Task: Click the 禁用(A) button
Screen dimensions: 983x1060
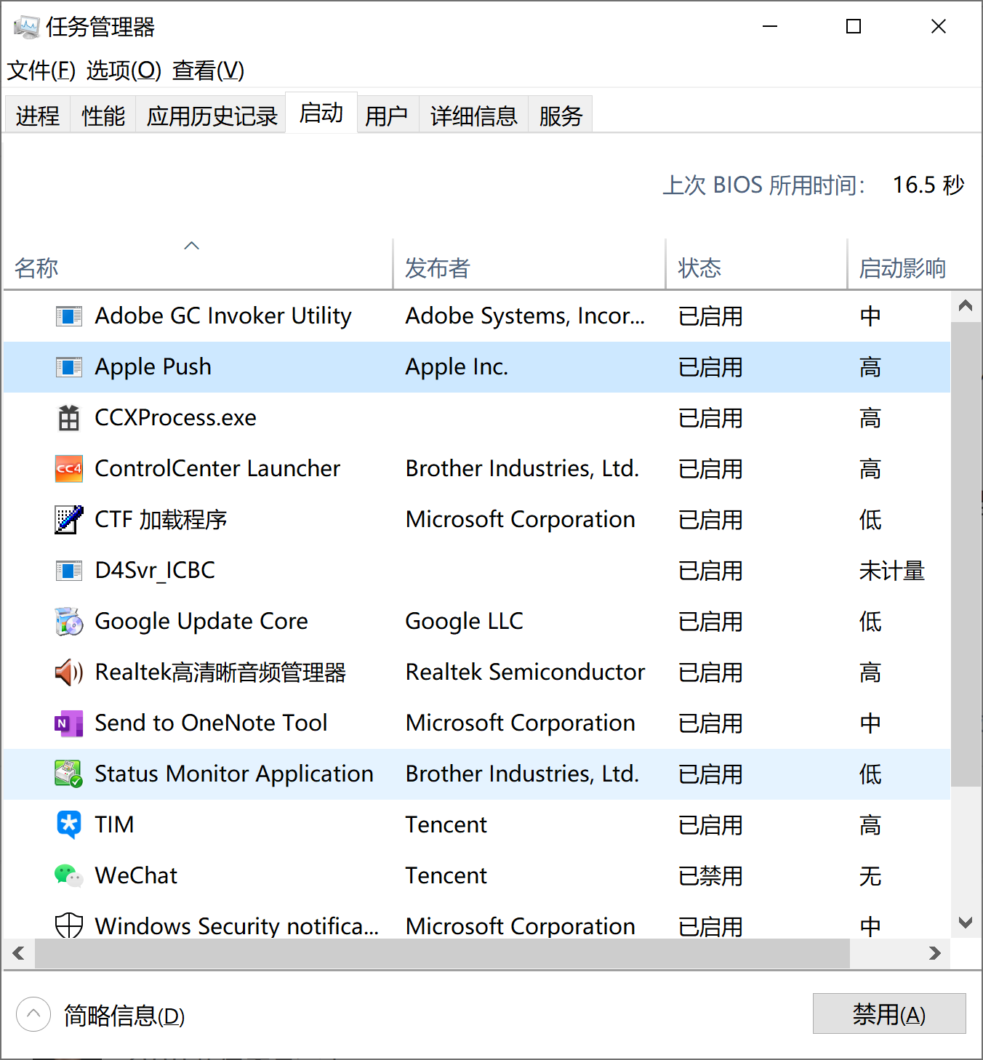Action: (x=888, y=1013)
